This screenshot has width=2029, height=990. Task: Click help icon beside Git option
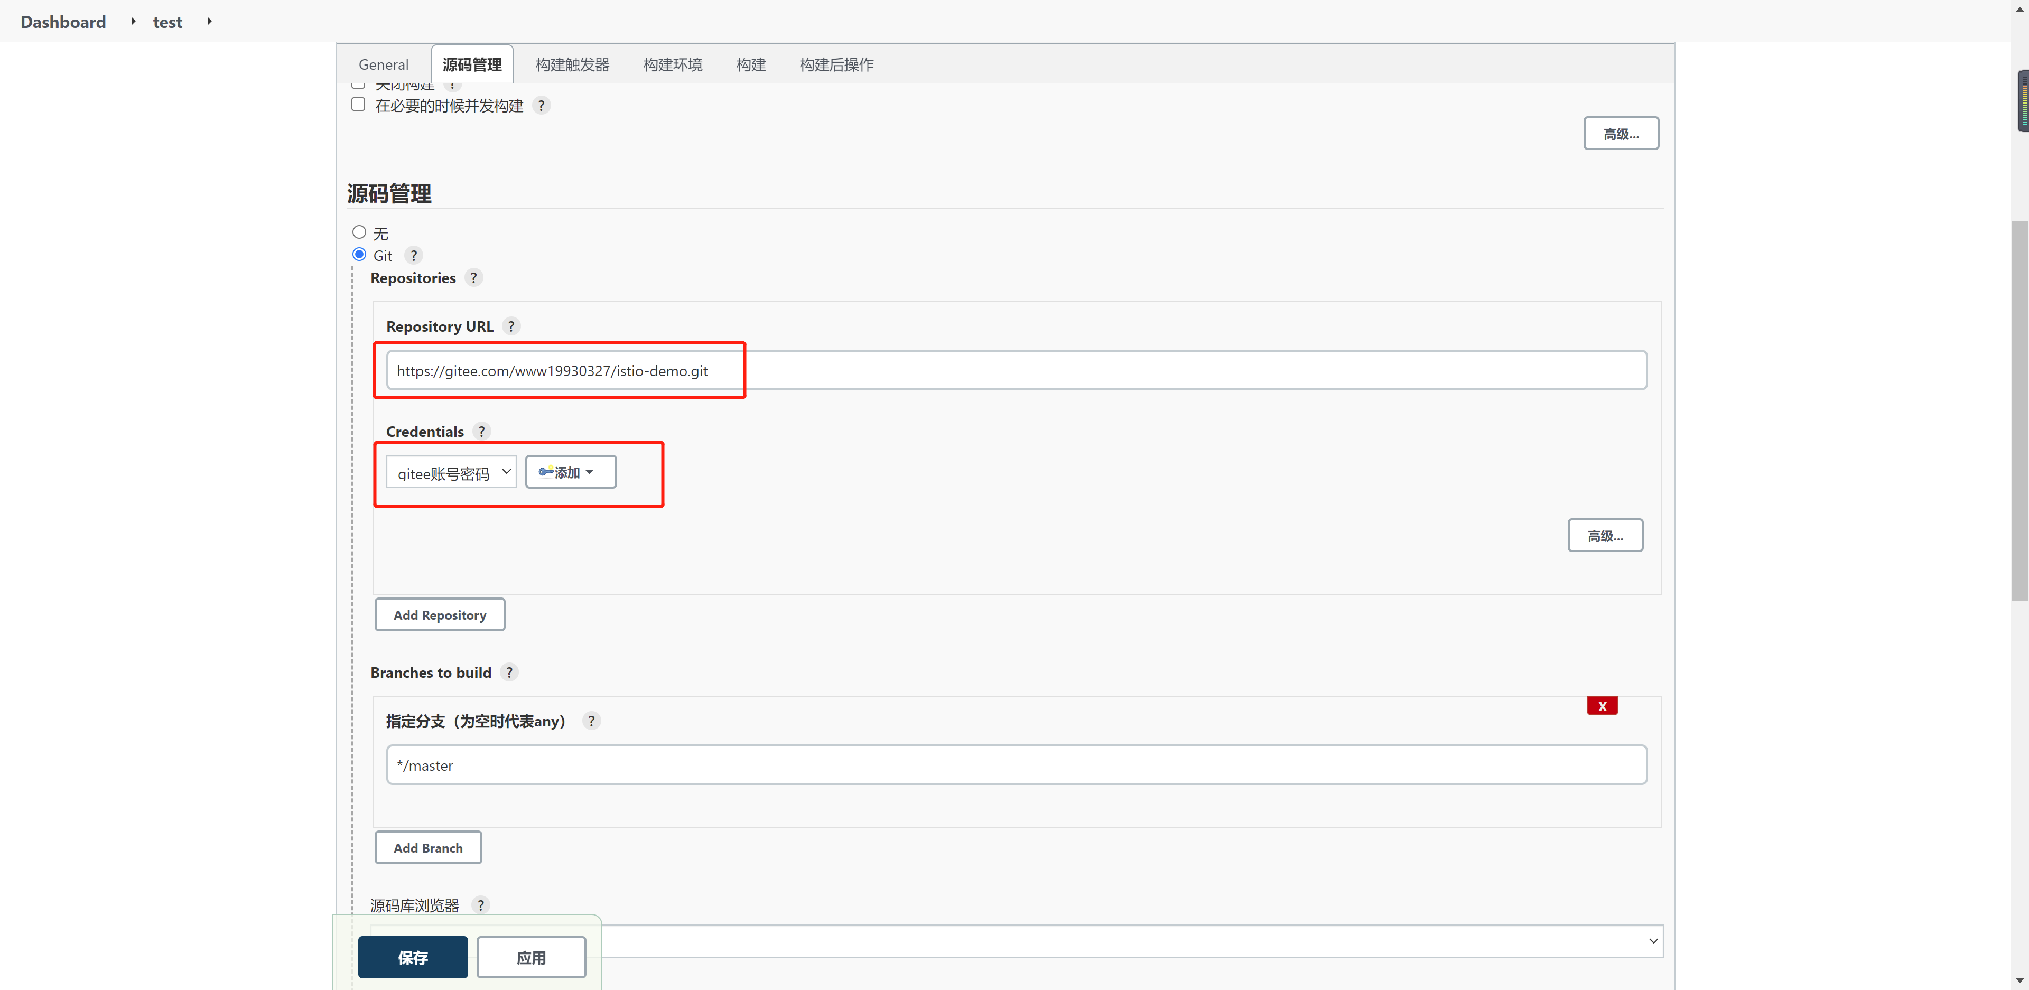414,255
